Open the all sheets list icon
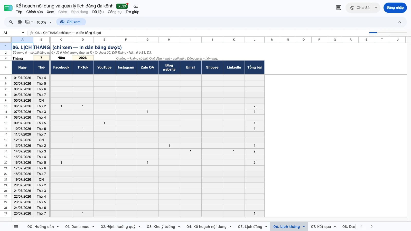The height and width of the screenshot is (231, 411). (16, 226)
